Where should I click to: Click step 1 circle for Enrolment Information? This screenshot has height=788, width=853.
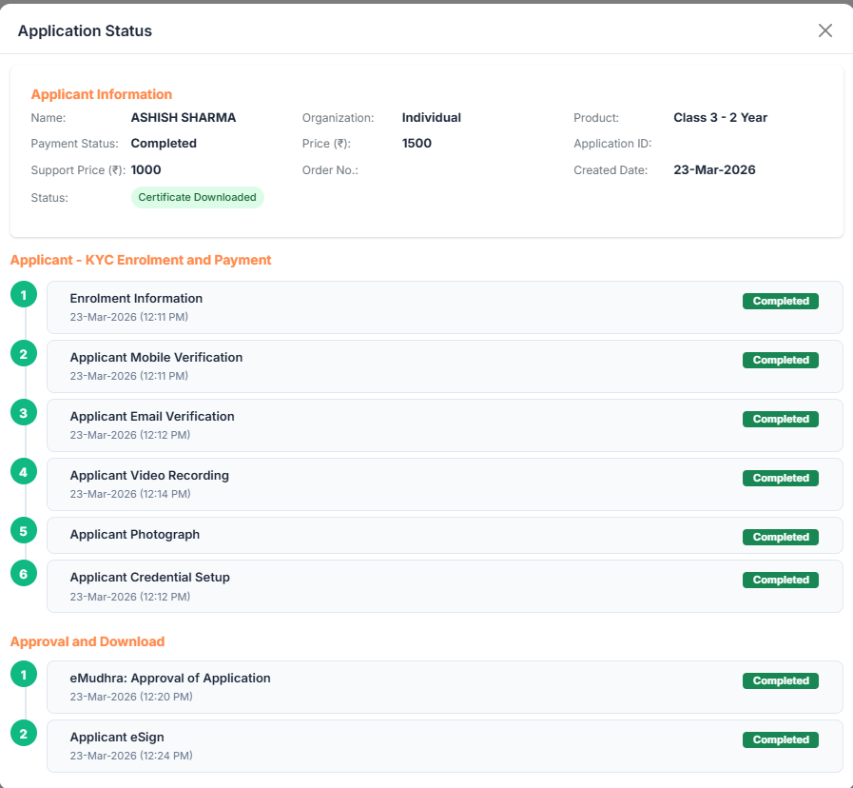pyautogui.click(x=24, y=295)
